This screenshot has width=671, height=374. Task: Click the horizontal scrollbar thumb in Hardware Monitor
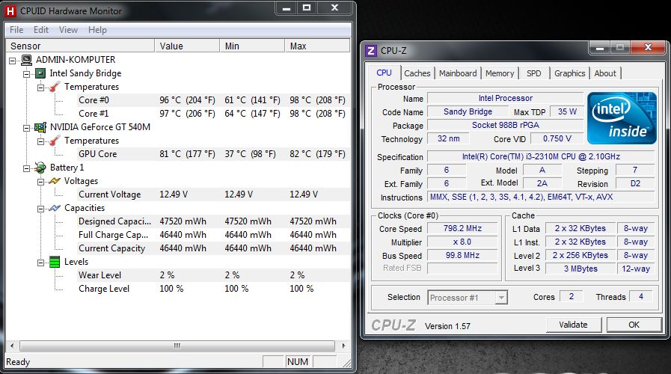click(177, 346)
